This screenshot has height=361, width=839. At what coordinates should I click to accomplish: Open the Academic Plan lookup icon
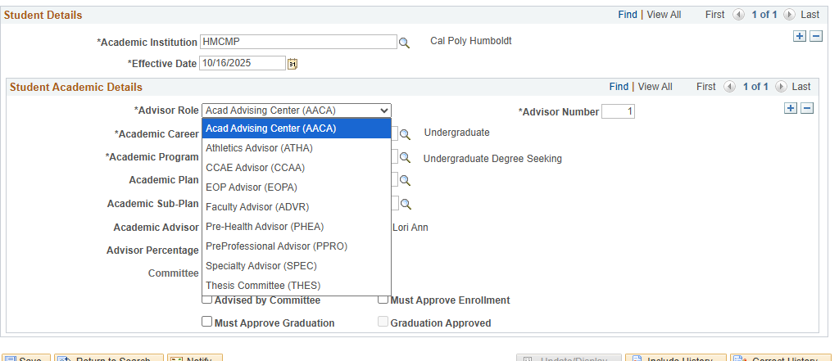click(x=405, y=180)
